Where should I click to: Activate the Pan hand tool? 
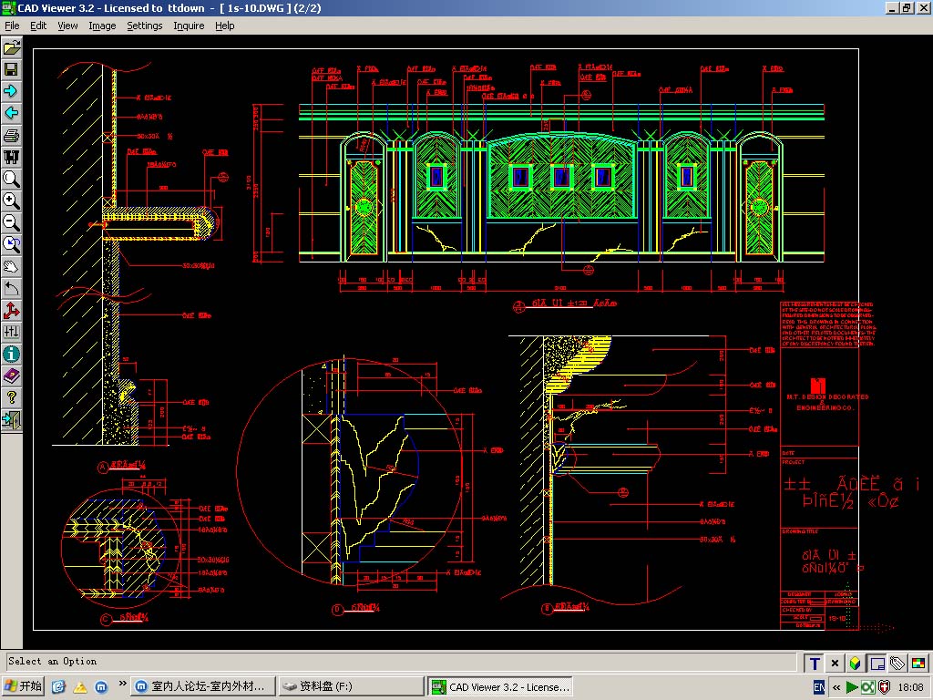(12, 266)
